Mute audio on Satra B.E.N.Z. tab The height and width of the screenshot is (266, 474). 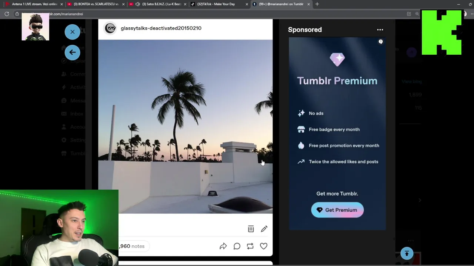pyautogui.click(x=138, y=4)
